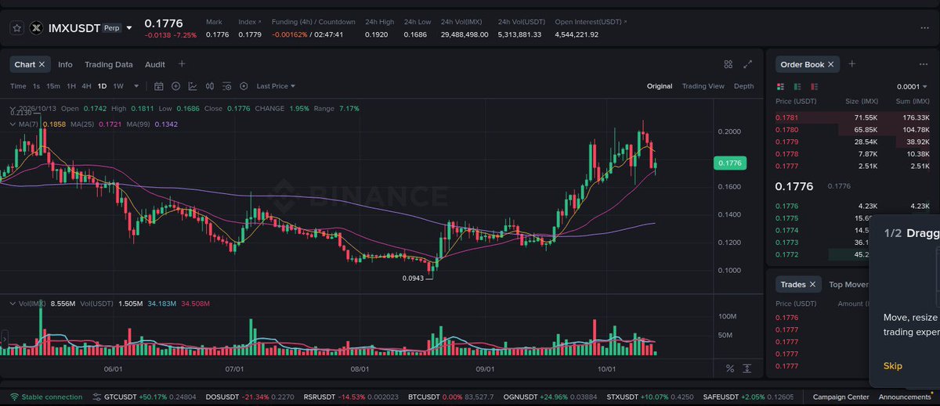Close the Order Book tab

[x=831, y=64]
